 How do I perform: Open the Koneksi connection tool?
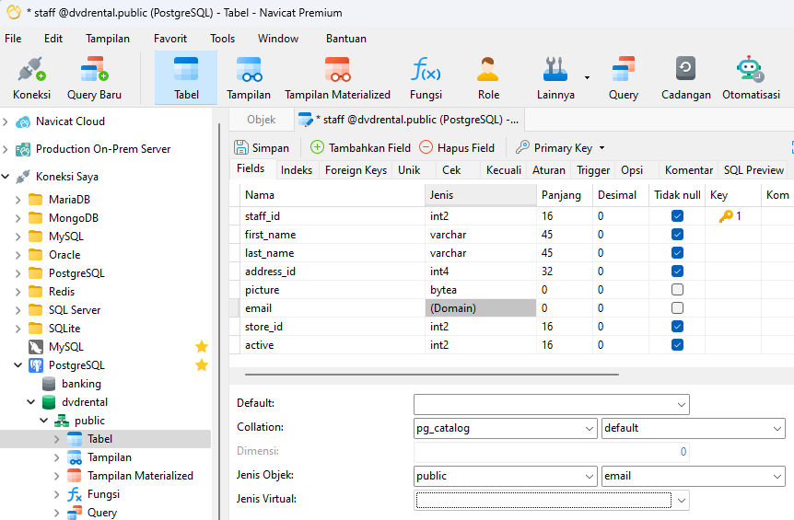coord(31,78)
